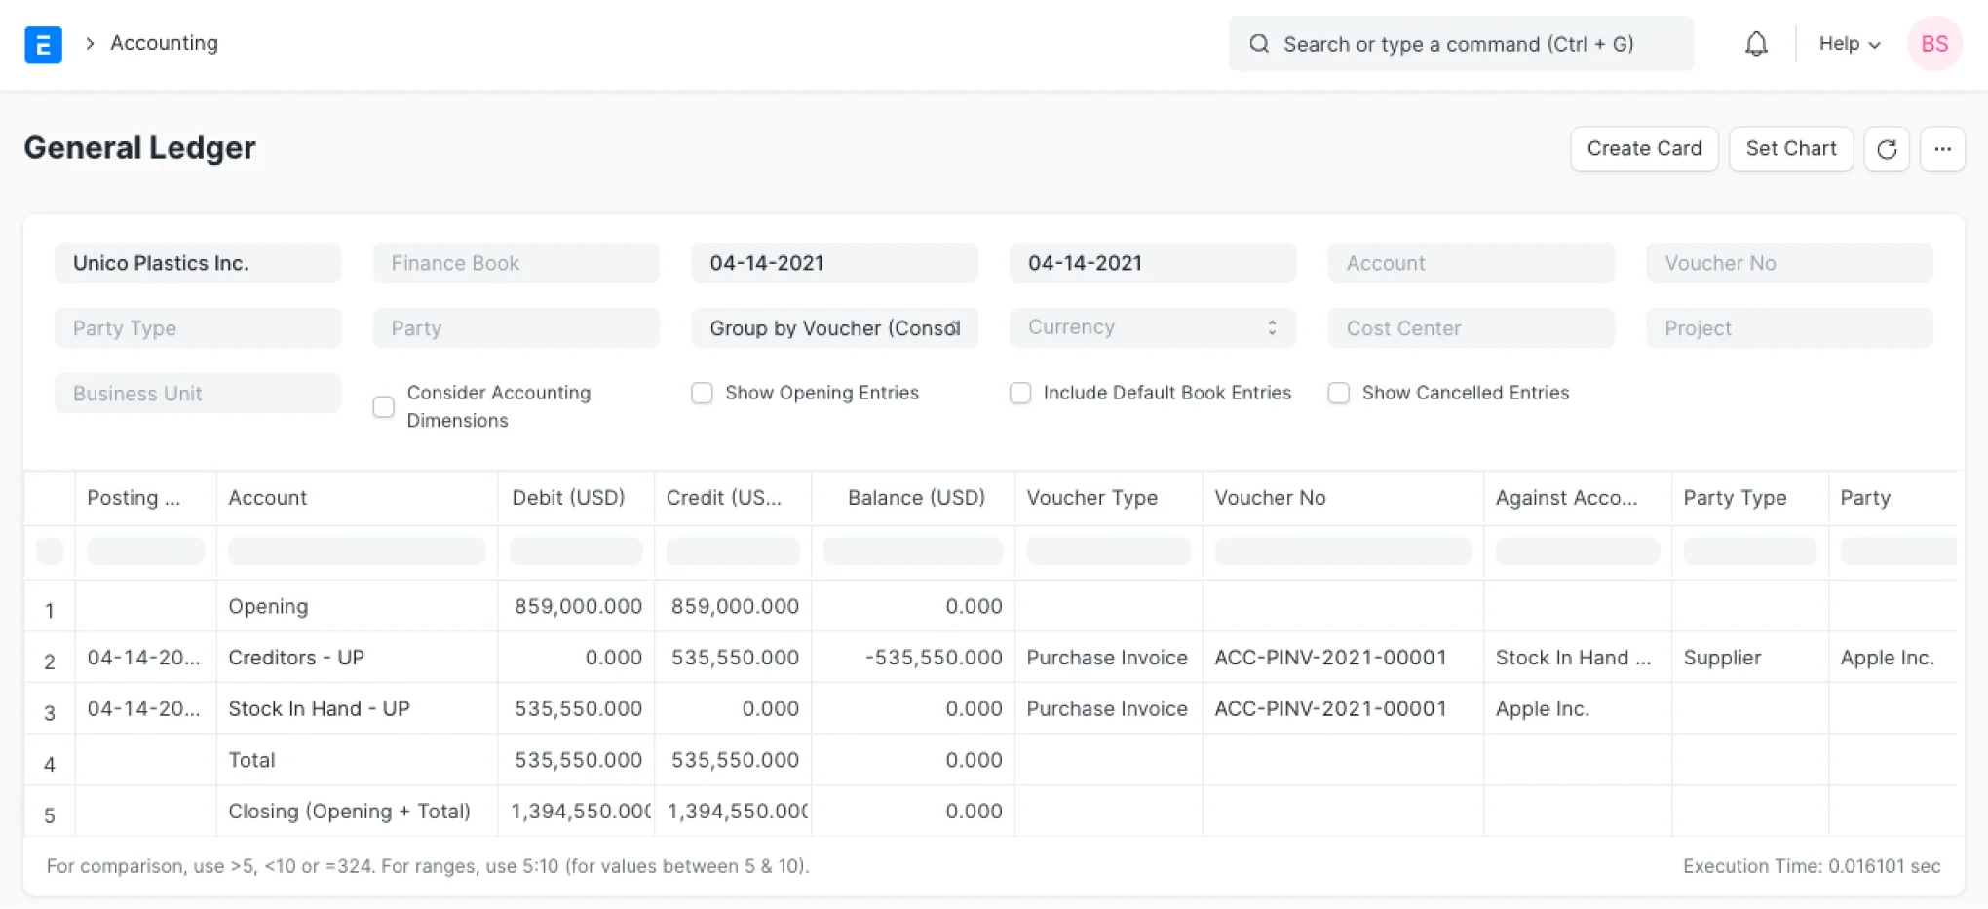Navigate to Accounting via the breadcrumb

point(163,43)
